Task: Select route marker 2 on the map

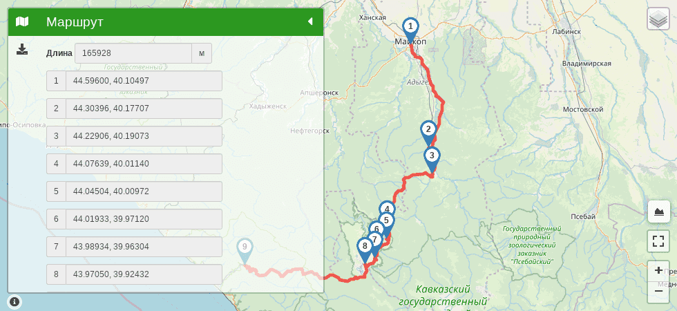Action: point(428,132)
